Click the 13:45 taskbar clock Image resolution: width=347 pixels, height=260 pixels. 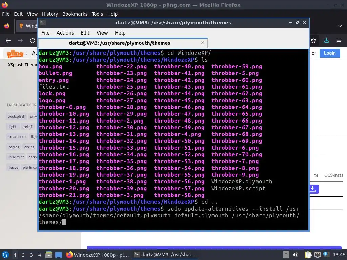pos(339,255)
